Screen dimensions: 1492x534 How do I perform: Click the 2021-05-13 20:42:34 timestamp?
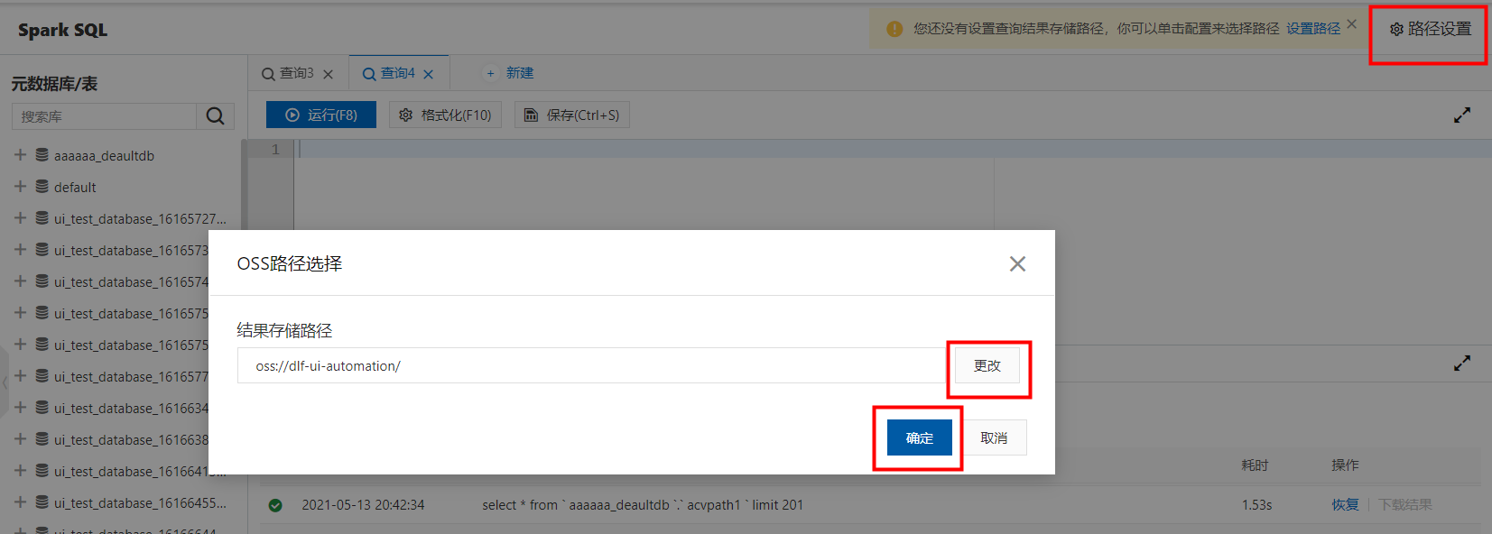click(x=363, y=504)
